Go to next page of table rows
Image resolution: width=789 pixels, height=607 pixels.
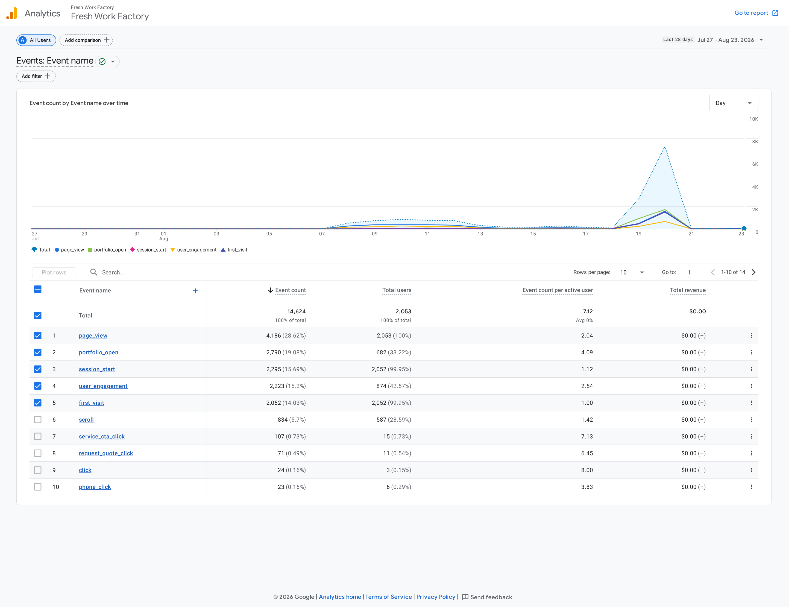pos(753,272)
